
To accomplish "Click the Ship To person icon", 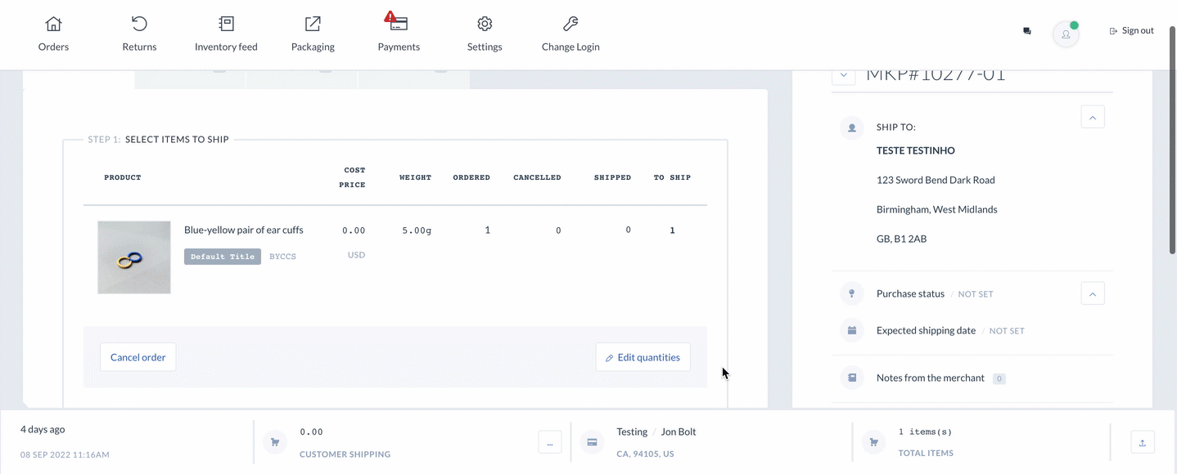I will point(852,127).
